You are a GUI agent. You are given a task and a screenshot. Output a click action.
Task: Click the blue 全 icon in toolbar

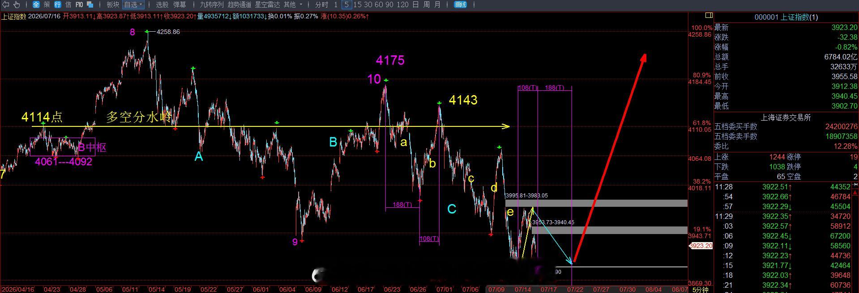[x=36, y=4]
